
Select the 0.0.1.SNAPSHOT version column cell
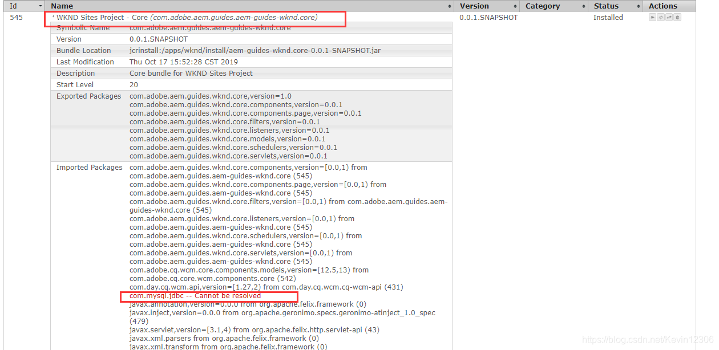[488, 18]
